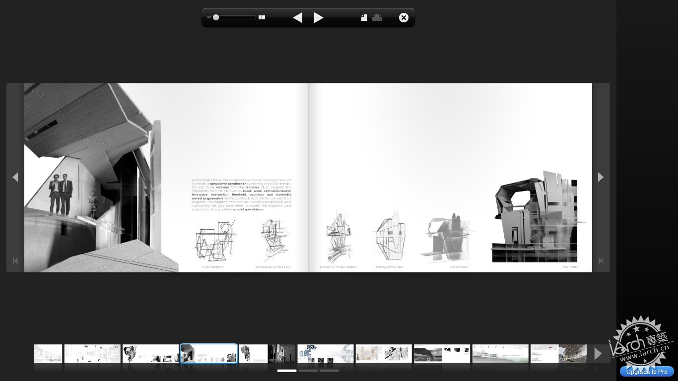
Task: Switch to double page spread view
Action: [377, 18]
